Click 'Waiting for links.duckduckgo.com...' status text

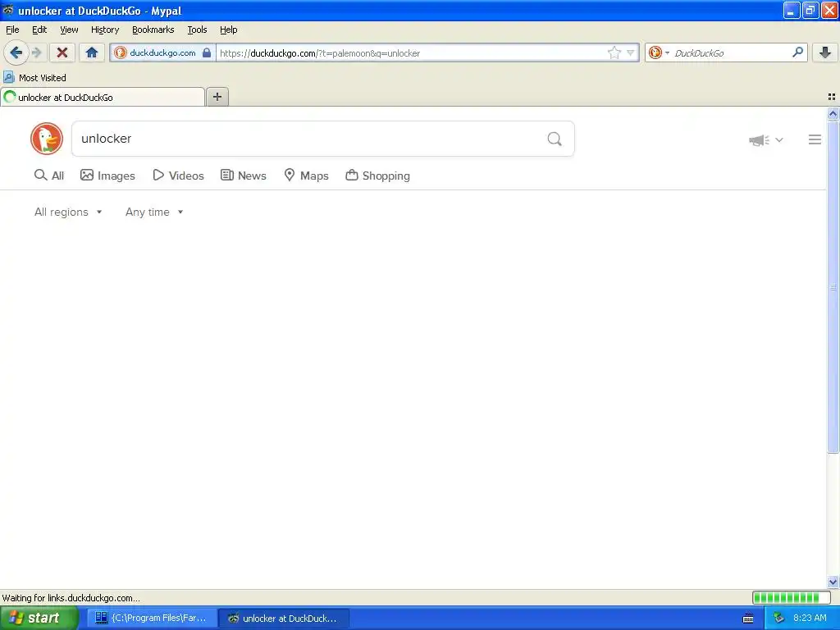(71, 598)
